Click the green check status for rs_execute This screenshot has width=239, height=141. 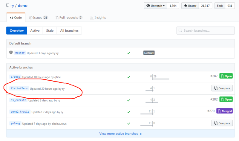pos(129,100)
